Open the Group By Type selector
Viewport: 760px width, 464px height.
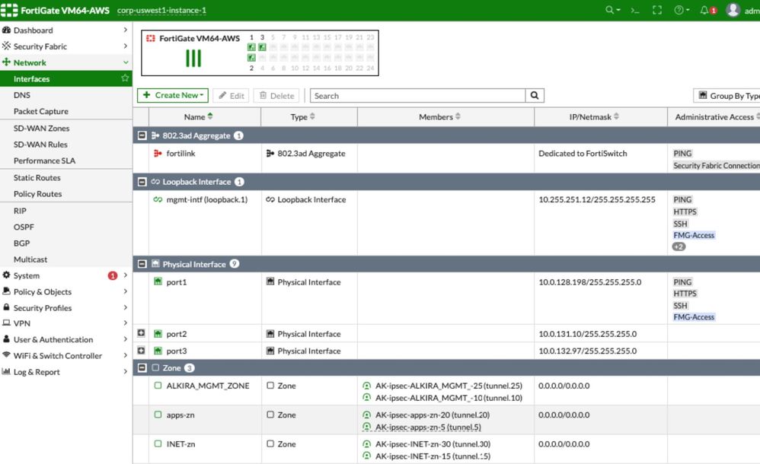[727, 96]
